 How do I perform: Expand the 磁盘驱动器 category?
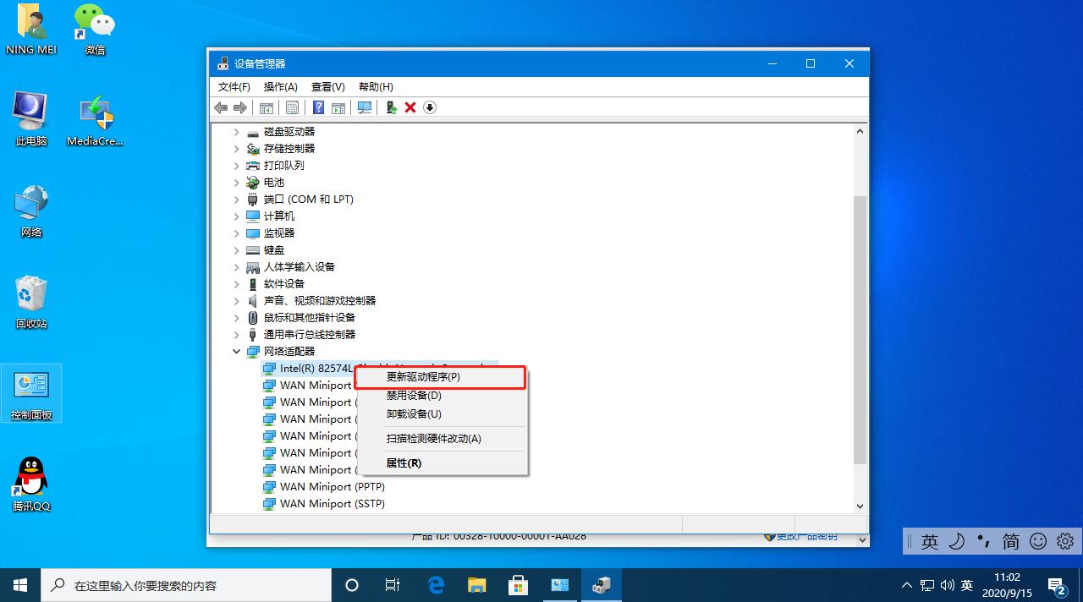click(236, 131)
